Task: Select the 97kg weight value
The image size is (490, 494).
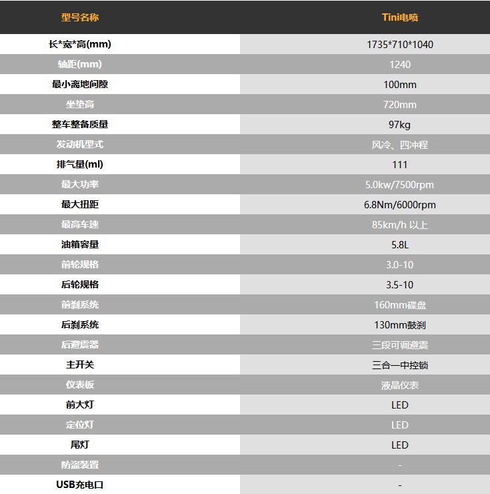Action: tap(400, 124)
